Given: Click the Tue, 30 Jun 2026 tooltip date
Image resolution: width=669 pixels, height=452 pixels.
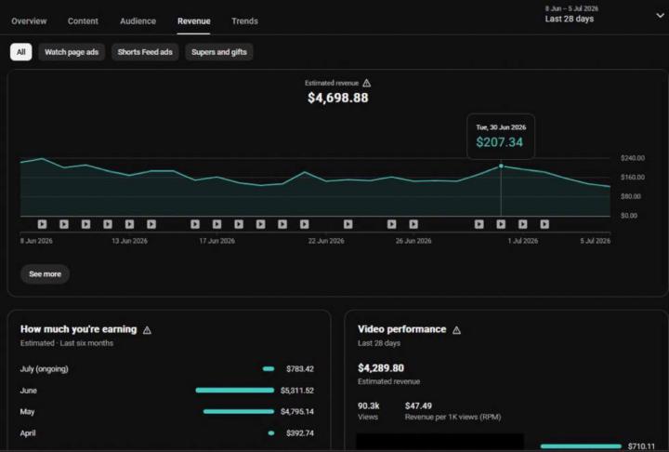Looking at the screenshot, I should coord(501,127).
